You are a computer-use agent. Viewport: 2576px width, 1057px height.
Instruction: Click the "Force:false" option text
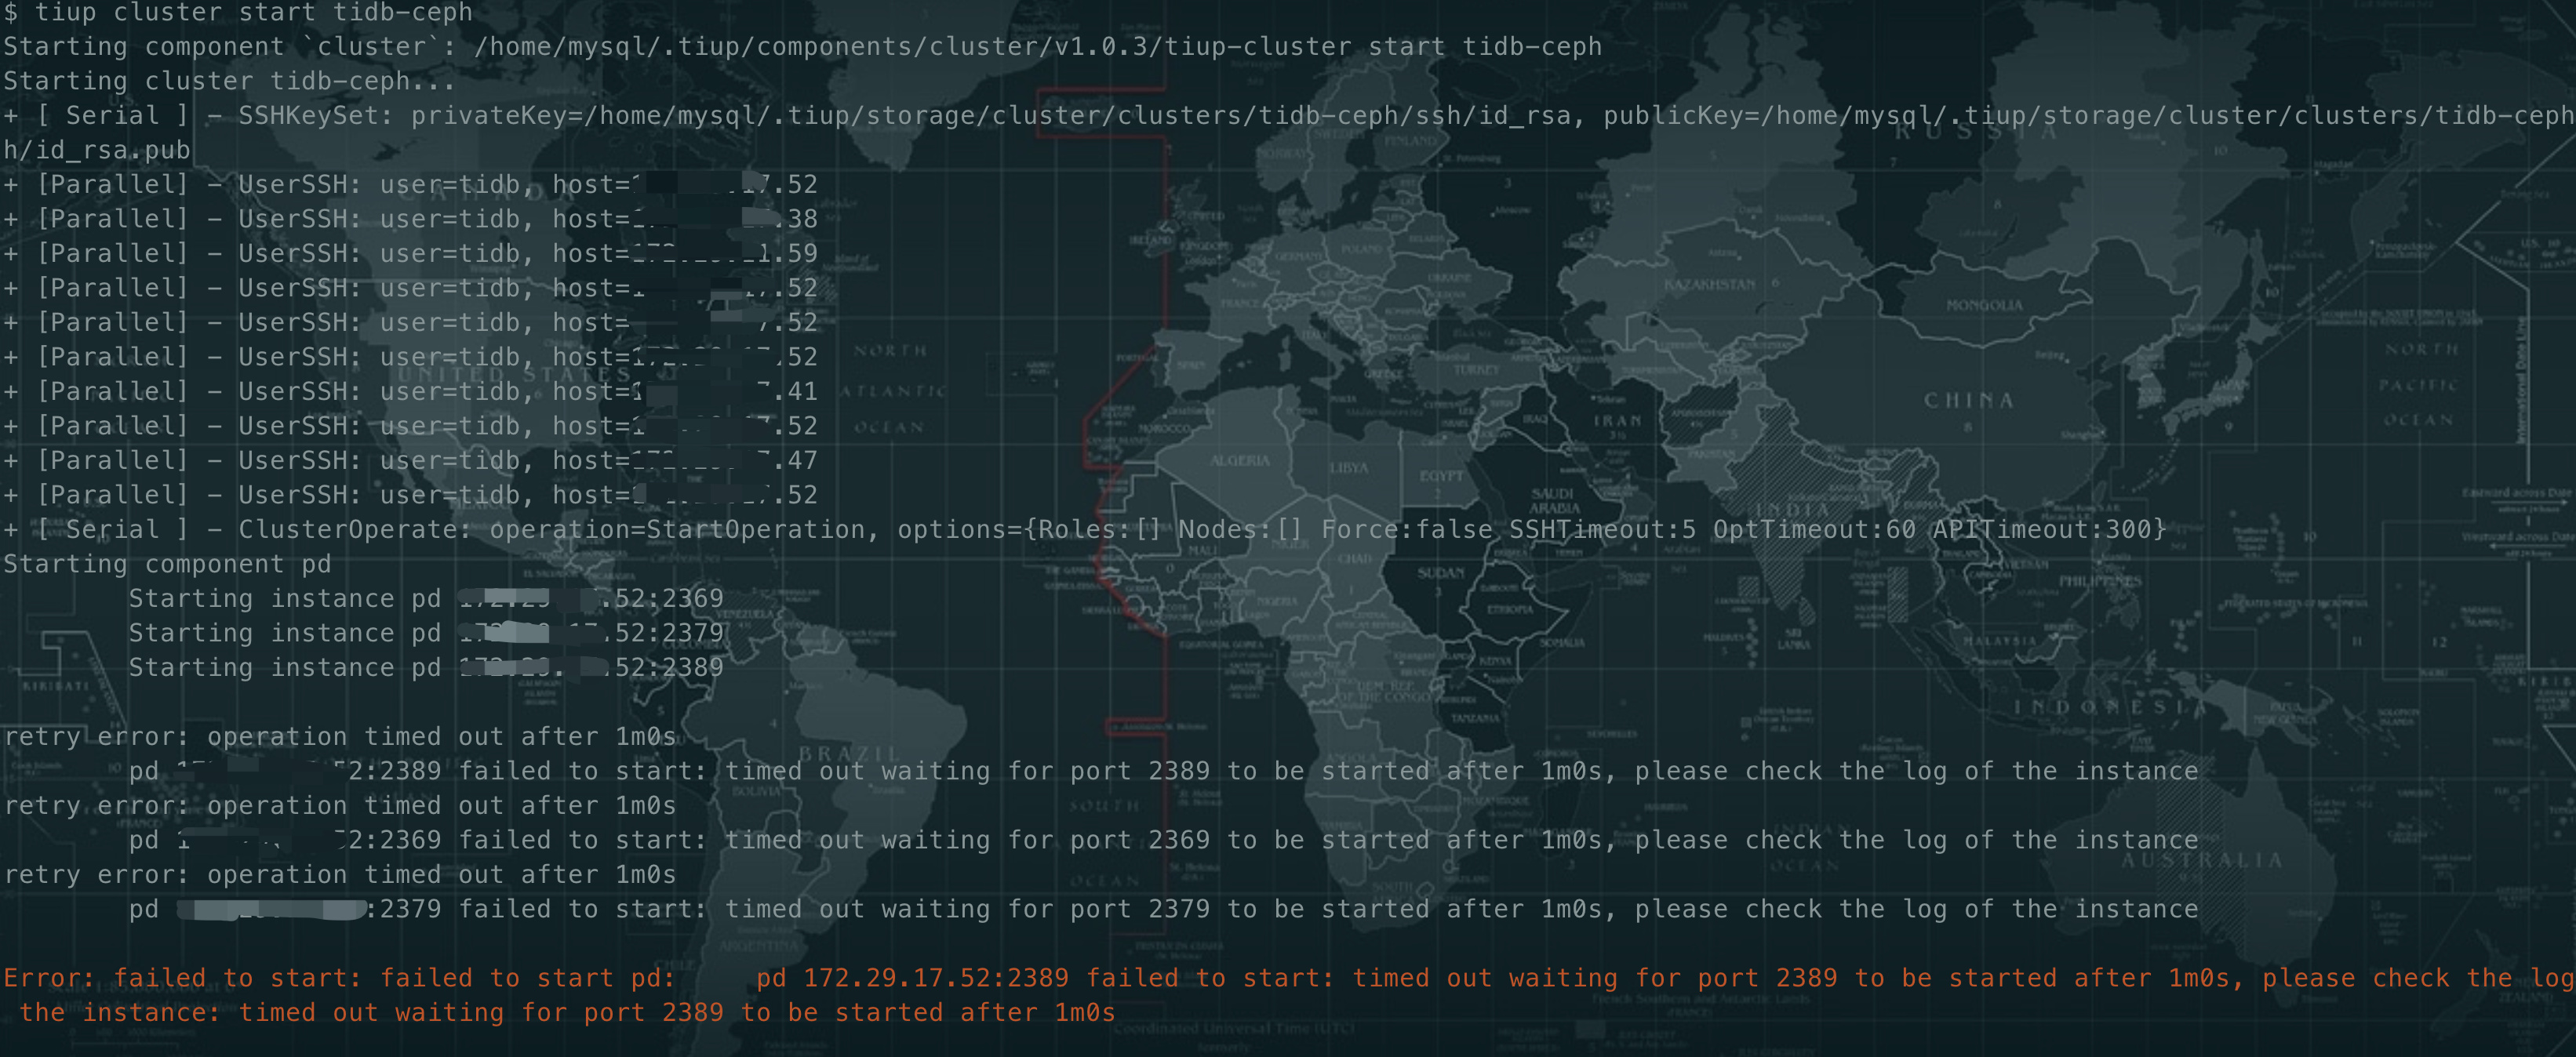[x=1406, y=530]
